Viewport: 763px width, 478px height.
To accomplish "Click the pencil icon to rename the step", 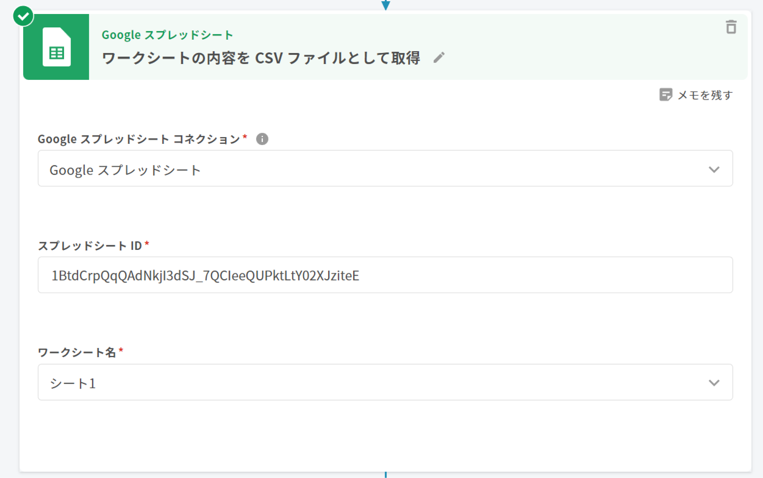I will click(x=439, y=58).
